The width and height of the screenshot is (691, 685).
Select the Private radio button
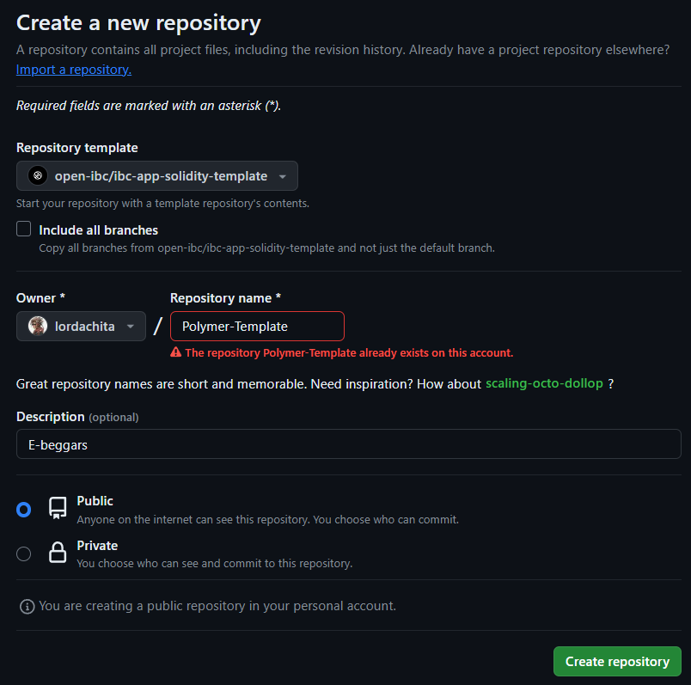click(24, 554)
